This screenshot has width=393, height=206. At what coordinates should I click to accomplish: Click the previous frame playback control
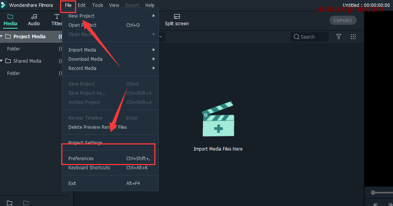tap(375, 204)
